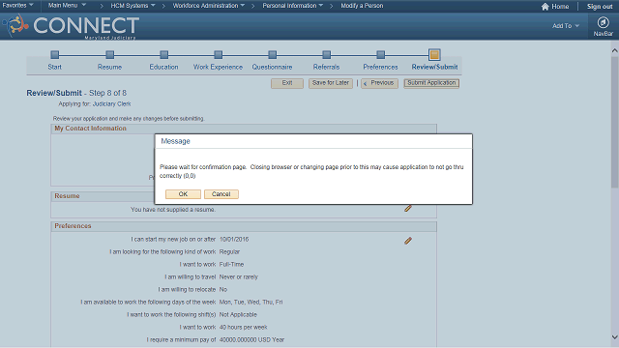Go to the Work Experience step label

point(218,67)
